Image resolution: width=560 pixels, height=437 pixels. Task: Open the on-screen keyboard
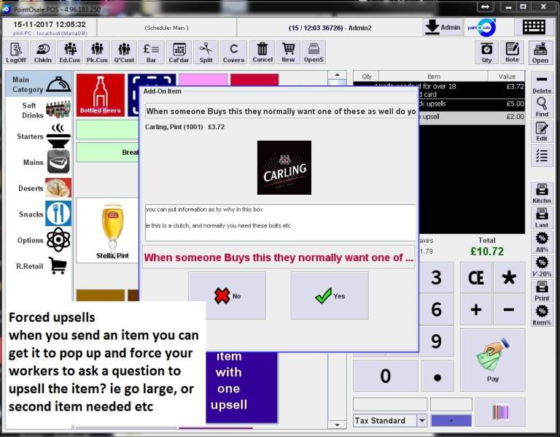[x=534, y=27]
